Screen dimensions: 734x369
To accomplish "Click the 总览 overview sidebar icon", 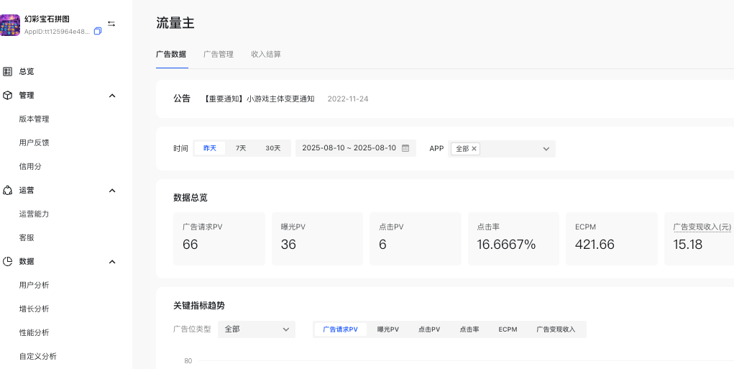I will click(x=8, y=71).
